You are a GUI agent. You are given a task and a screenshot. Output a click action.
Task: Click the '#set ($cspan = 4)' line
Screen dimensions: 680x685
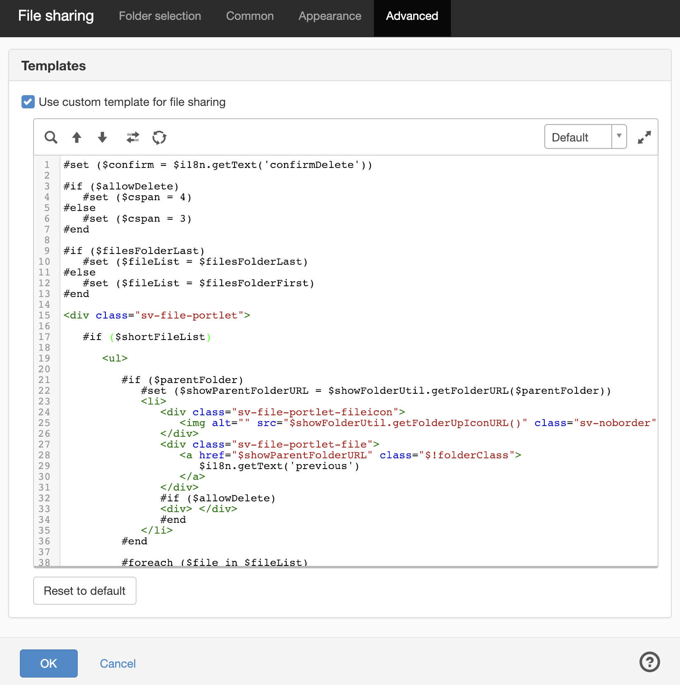(x=137, y=197)
